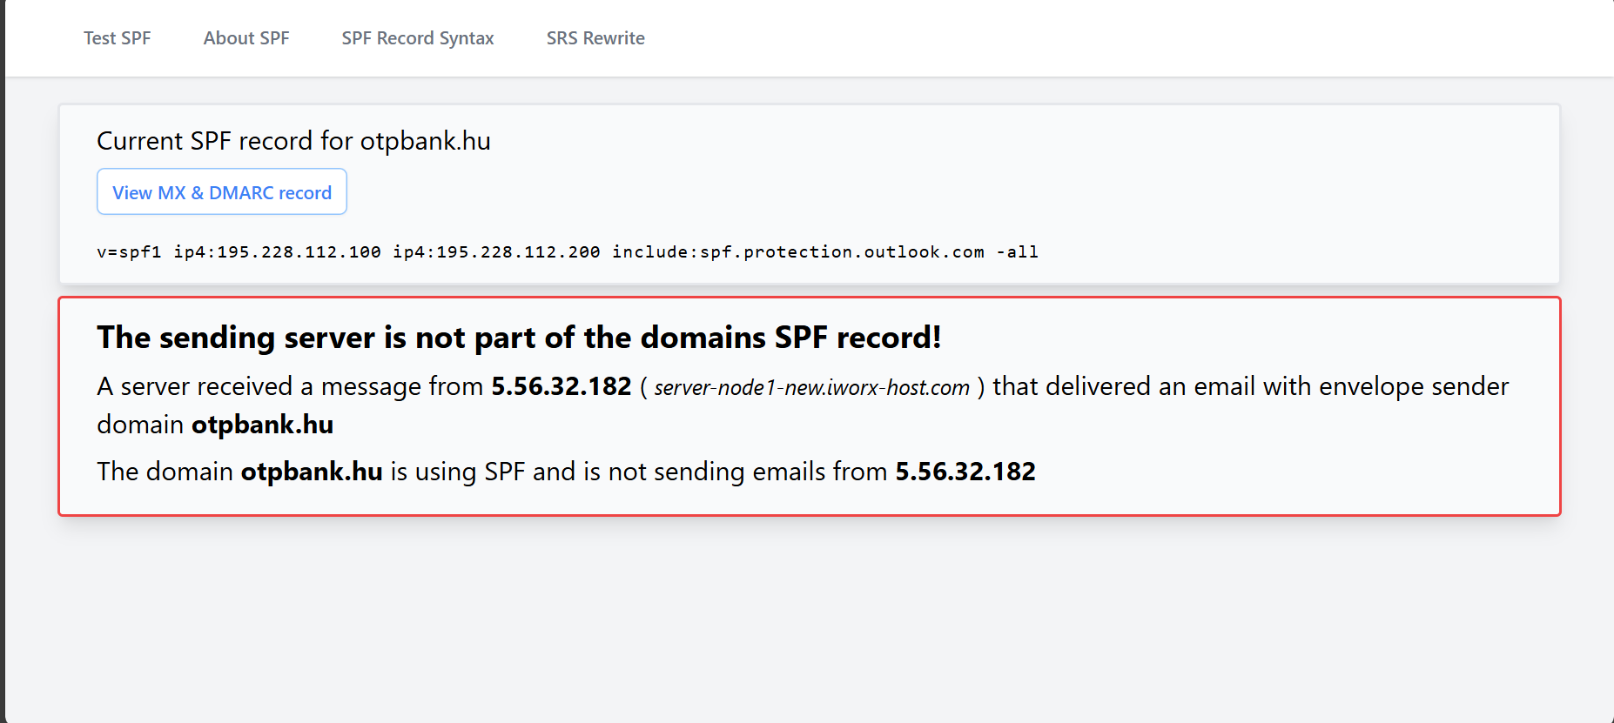
Task: Click the v=spf1 token in the record
Action: pyautogui.click(x=129, y=252)
